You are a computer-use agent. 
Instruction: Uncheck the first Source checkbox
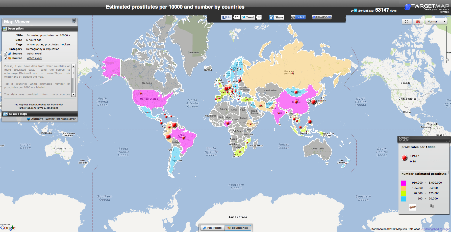(6, 54)
